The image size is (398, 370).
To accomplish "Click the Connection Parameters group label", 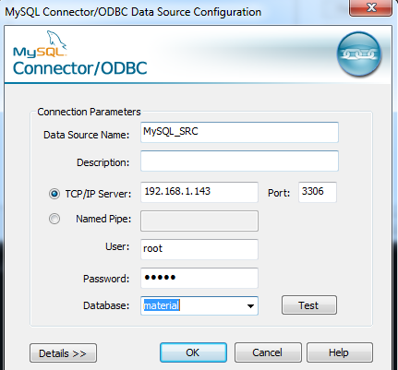I will tap(89, 112).
